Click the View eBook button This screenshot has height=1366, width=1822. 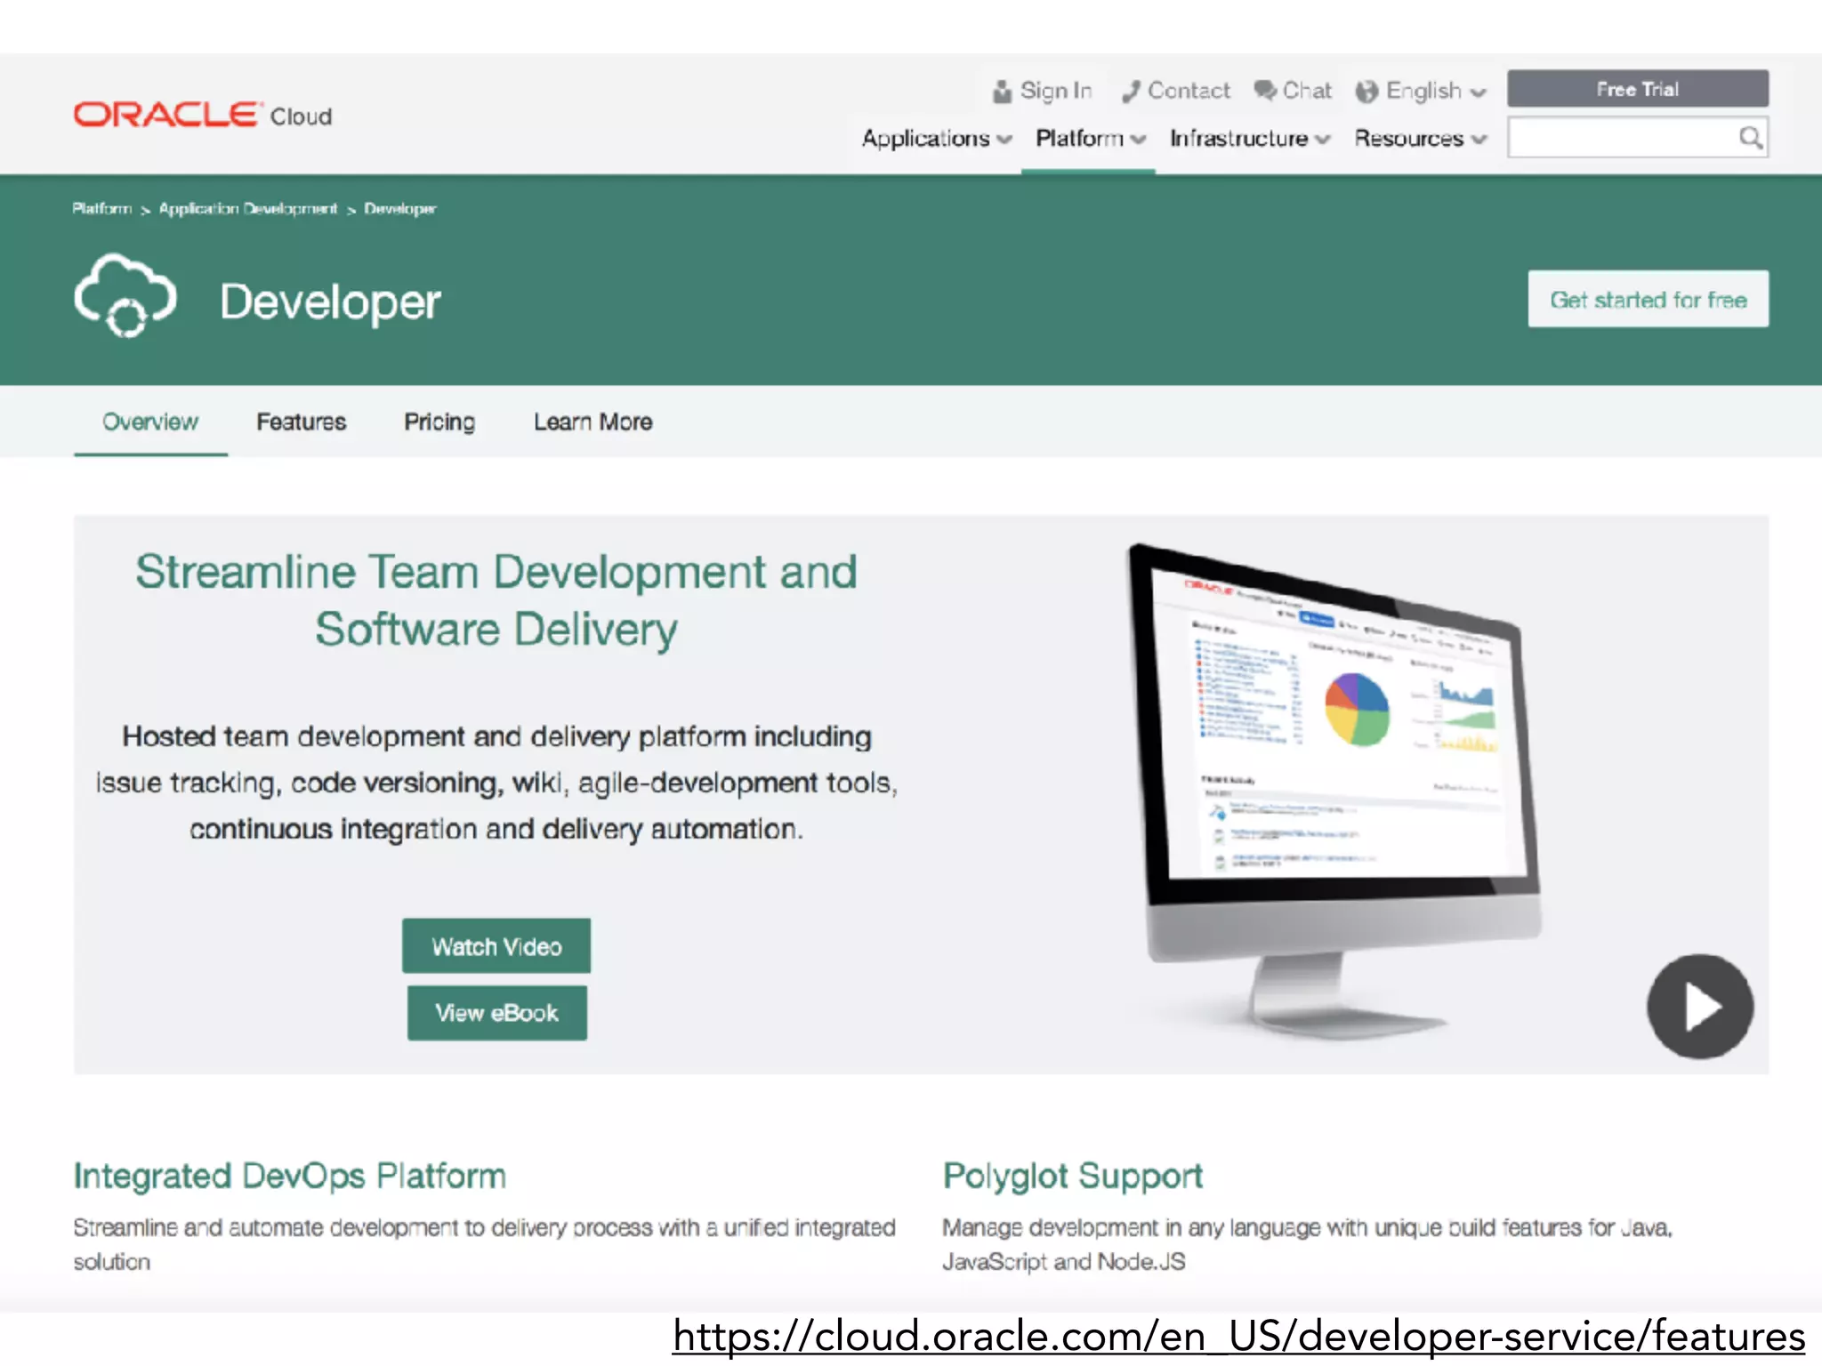(x=496, y=1013)
